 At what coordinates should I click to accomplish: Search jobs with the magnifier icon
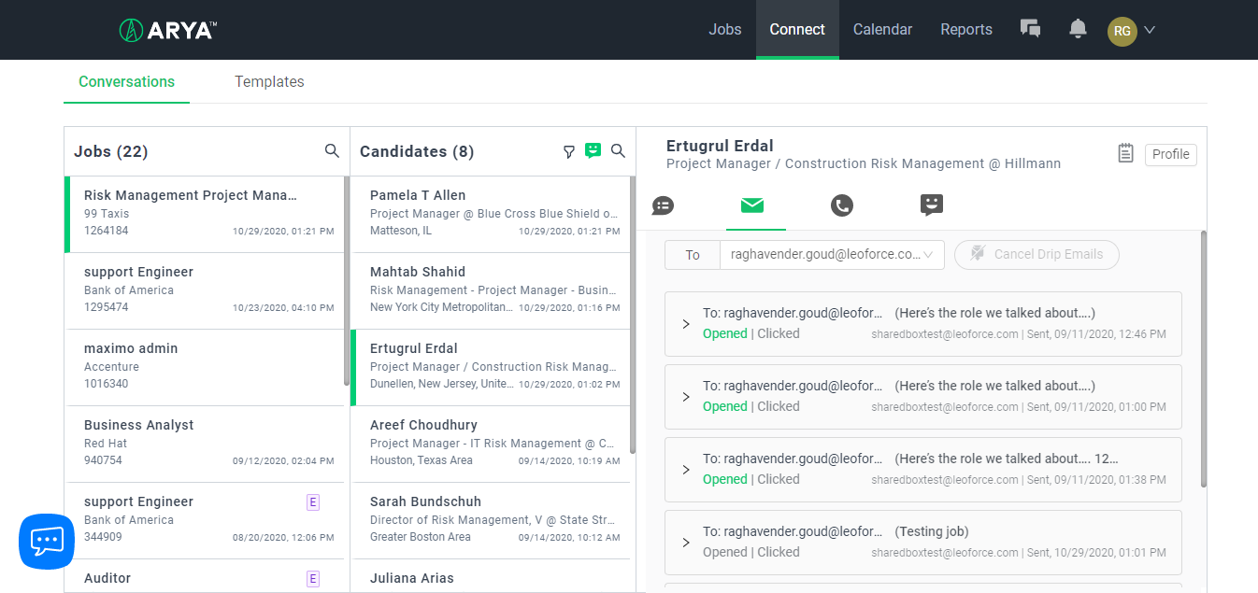[332, 150]
